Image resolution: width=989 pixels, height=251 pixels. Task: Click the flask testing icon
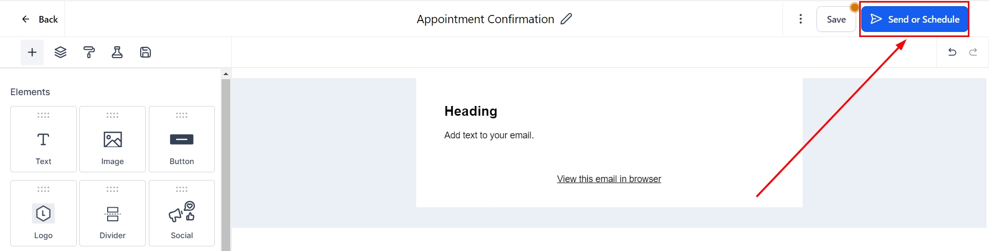[117, 52]
